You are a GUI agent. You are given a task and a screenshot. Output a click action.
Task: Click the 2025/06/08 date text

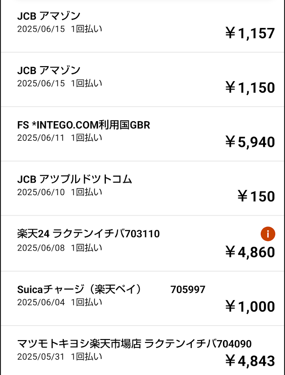click(41, 248)
